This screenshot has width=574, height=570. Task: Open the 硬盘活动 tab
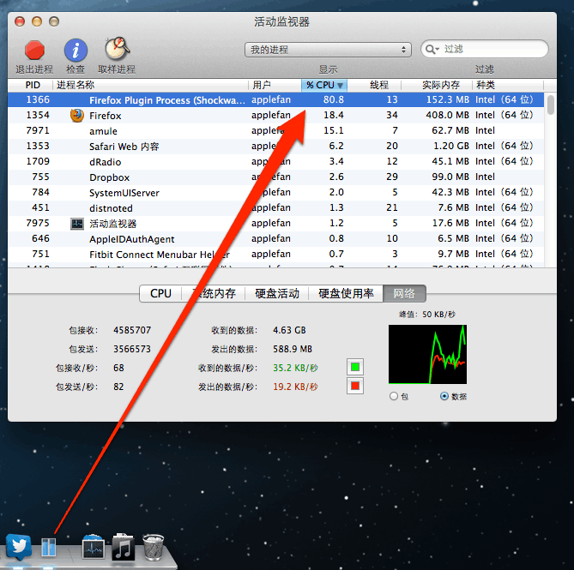click(x=277, y=293)
